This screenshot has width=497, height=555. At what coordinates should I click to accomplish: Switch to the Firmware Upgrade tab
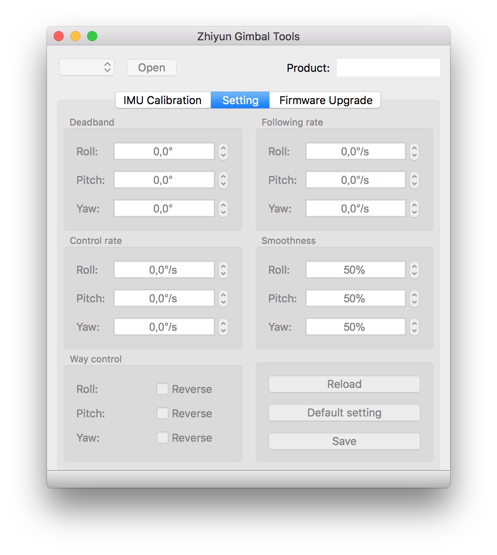point(325,100)
